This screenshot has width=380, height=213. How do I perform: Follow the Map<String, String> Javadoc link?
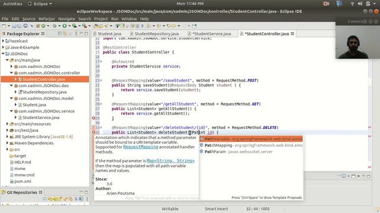click(170, 160)
